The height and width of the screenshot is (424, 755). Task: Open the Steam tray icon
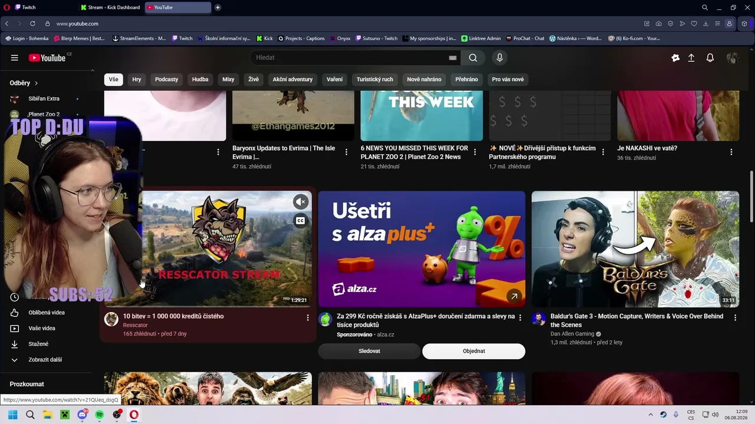click(x=664, y=415)
